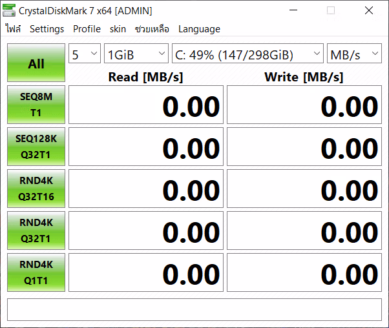
Task: Open the ไฟล์ menu
Action: tap(13, 29)
